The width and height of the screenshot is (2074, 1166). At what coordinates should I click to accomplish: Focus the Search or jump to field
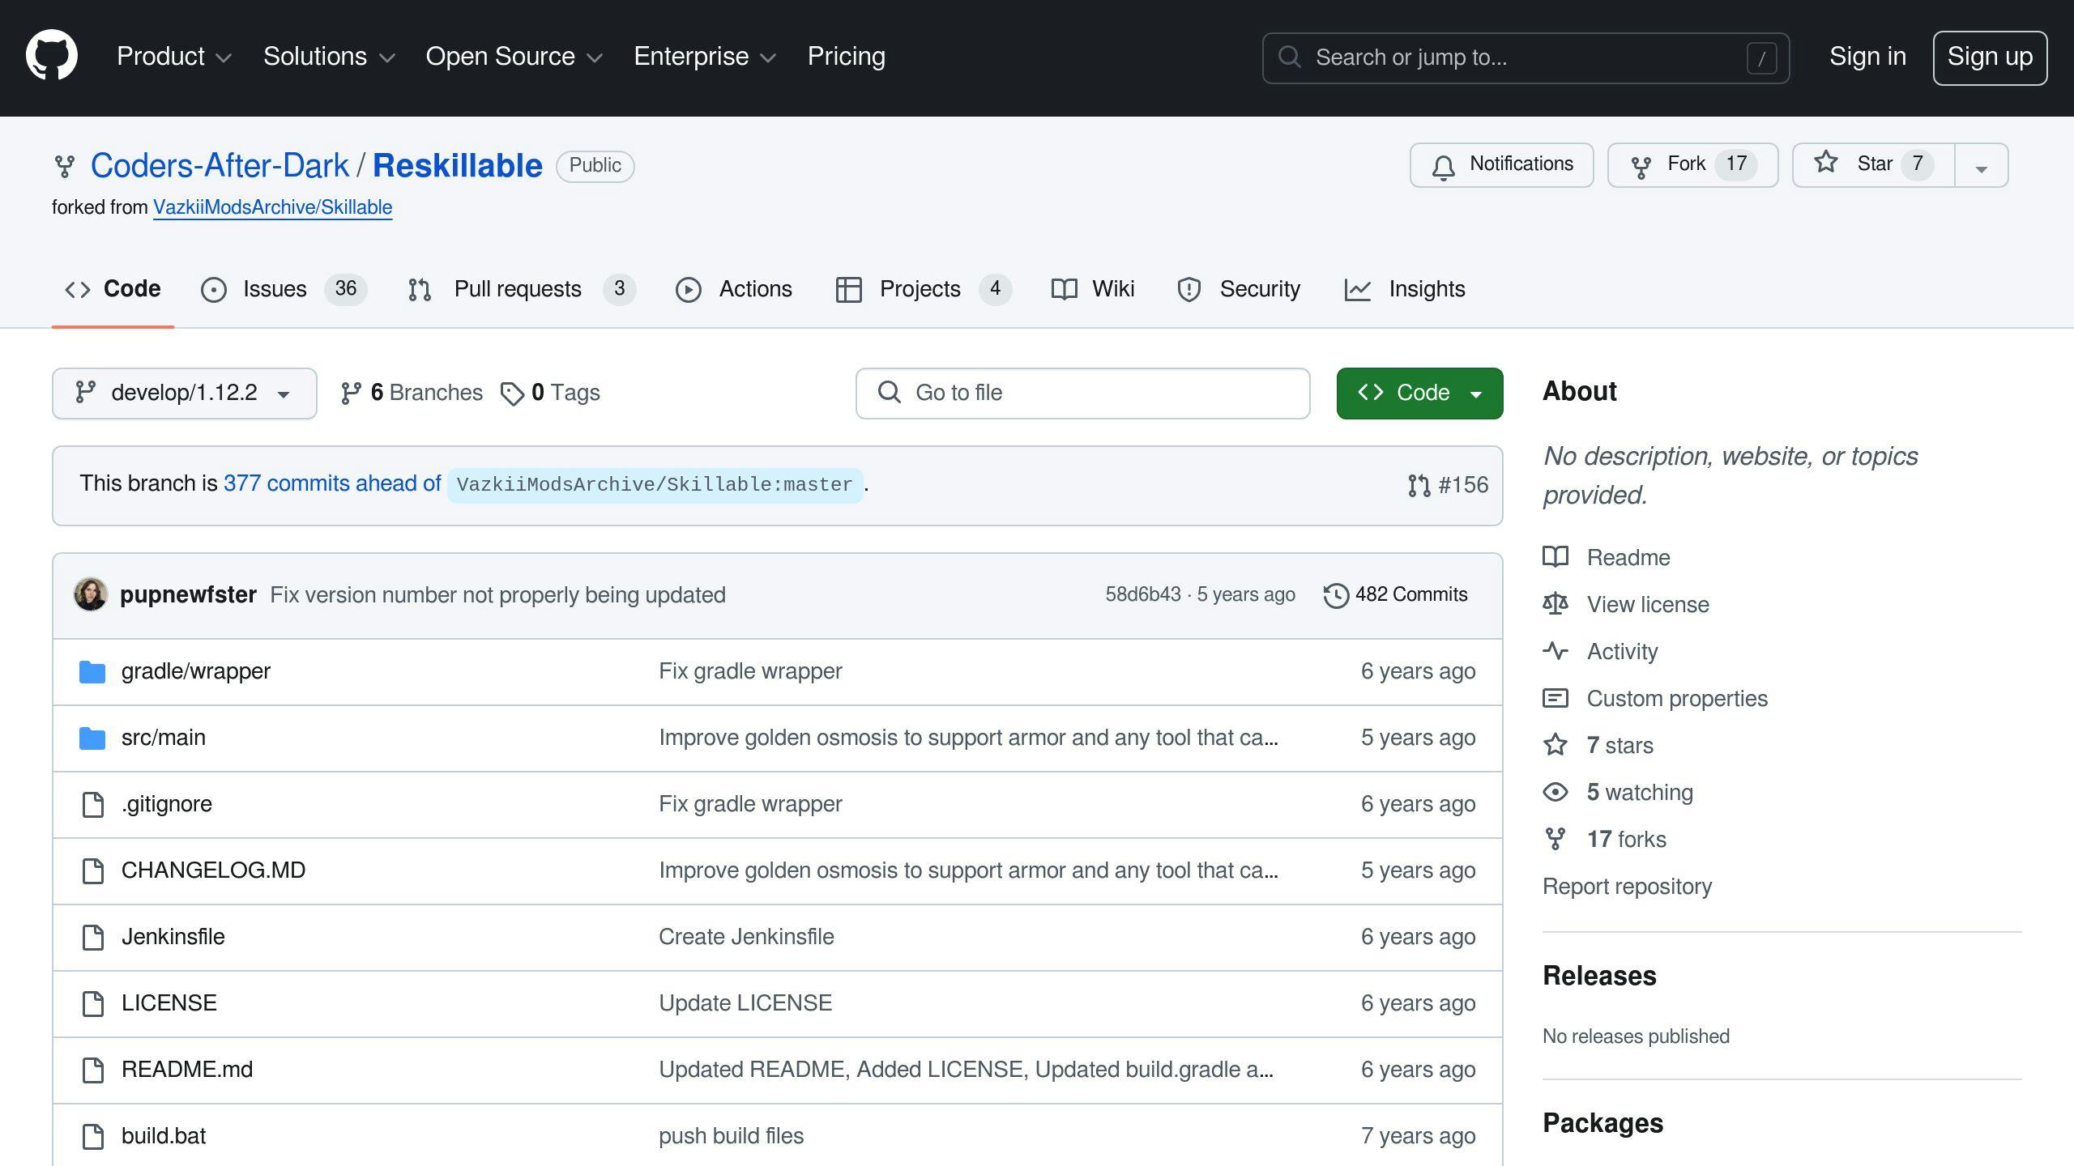point(1526,57)
